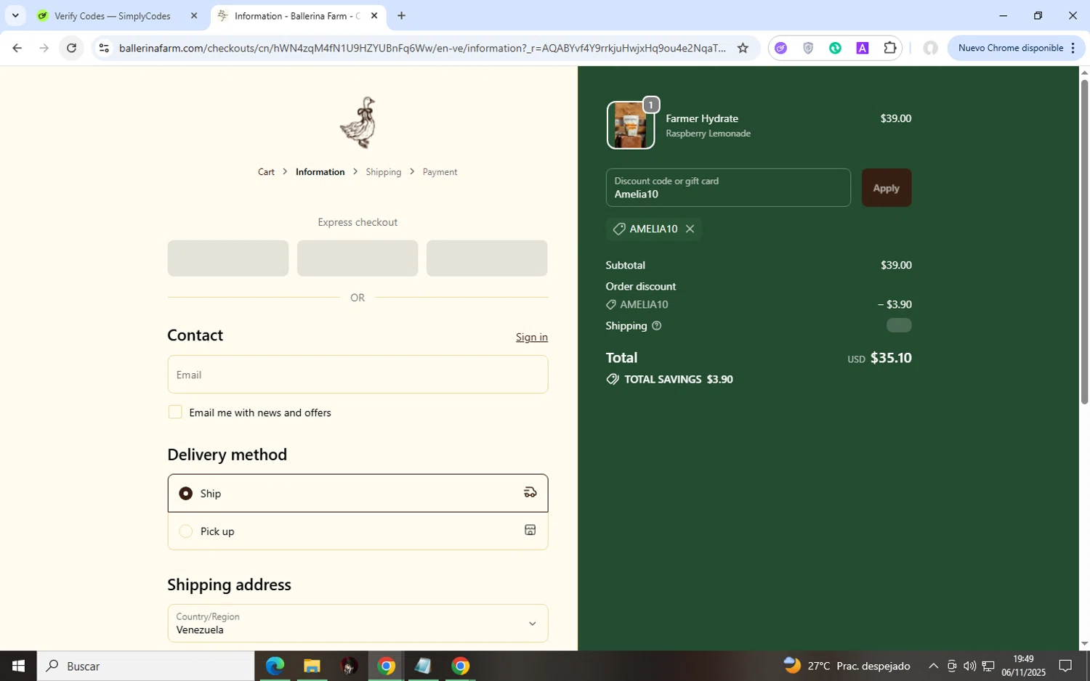Click the store icon in Pick up row
The height and width of the screenshot is (681, 1090).
[530, 530]
